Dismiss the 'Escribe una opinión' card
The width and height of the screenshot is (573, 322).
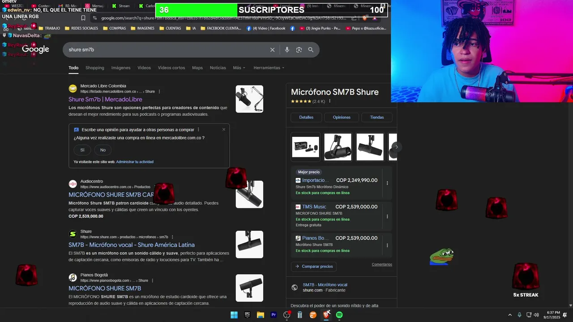coord(224,130)
